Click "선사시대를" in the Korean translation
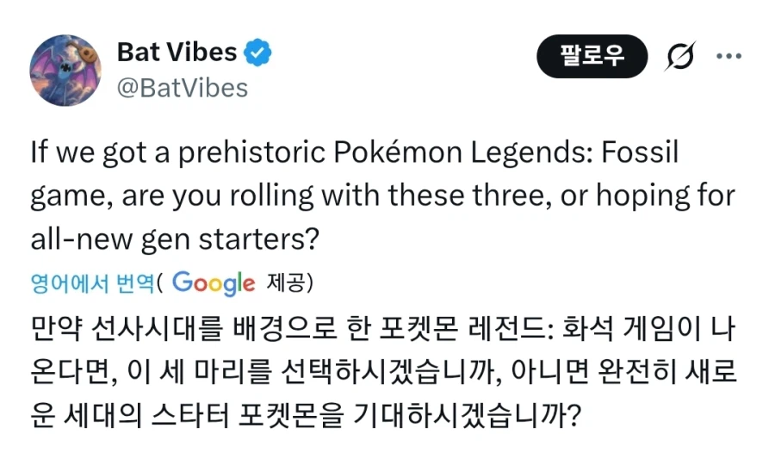 (x=145, y=328)
